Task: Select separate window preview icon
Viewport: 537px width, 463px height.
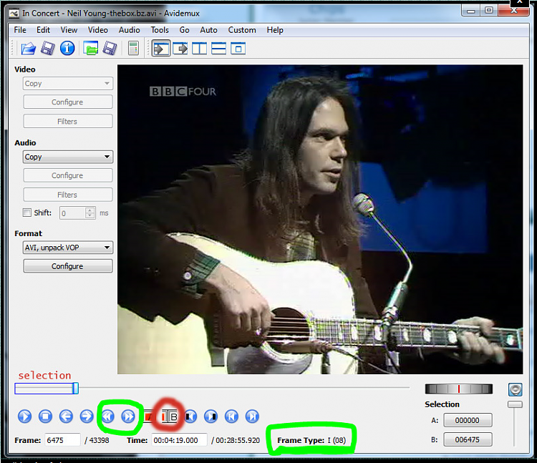Action: click(238, 49)
